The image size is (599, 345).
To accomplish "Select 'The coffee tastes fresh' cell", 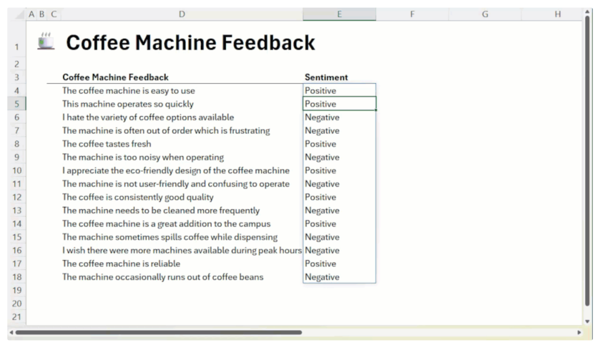I will pos(182,144).
